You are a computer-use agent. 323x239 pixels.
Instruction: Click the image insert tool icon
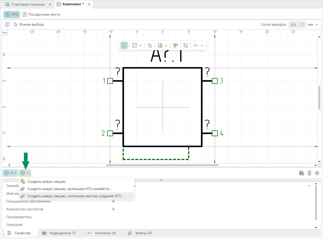[x=160, y=45]
